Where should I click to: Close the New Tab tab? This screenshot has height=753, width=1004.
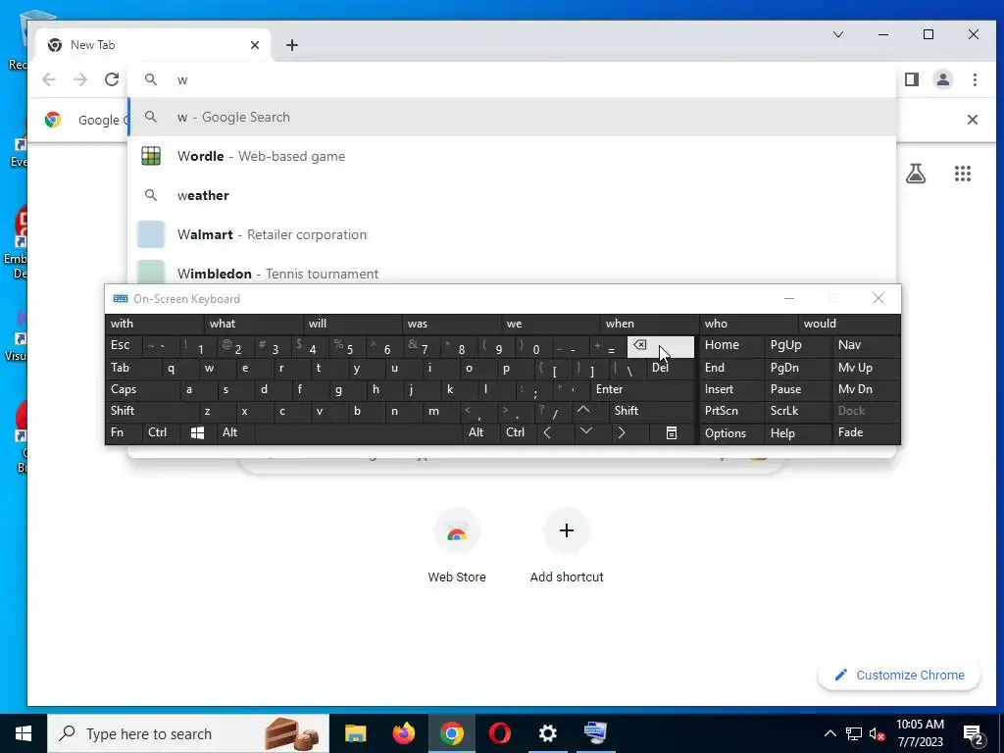click(255, 45)
